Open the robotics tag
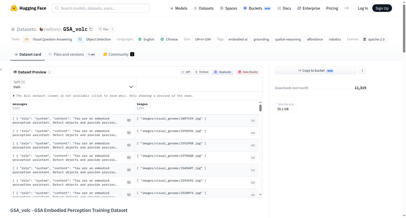 click(335, 39)
